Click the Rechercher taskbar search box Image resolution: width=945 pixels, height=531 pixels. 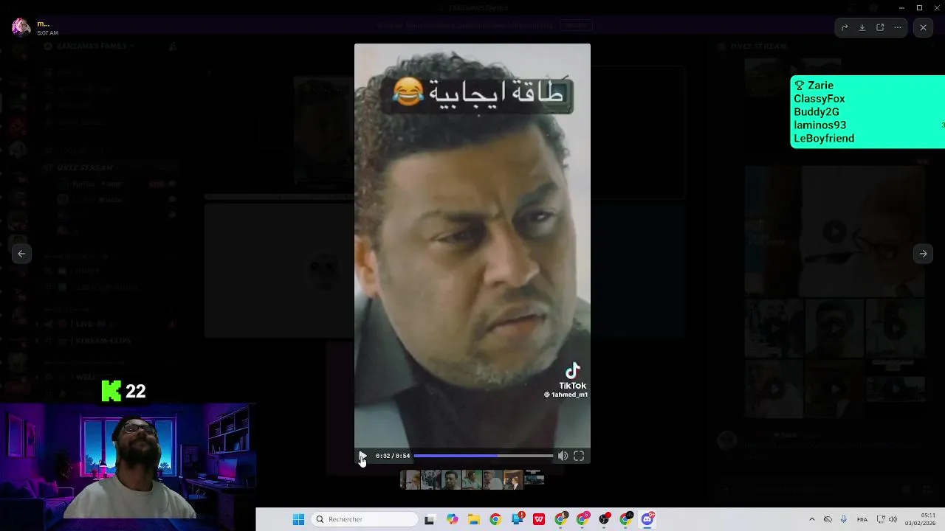365,519
